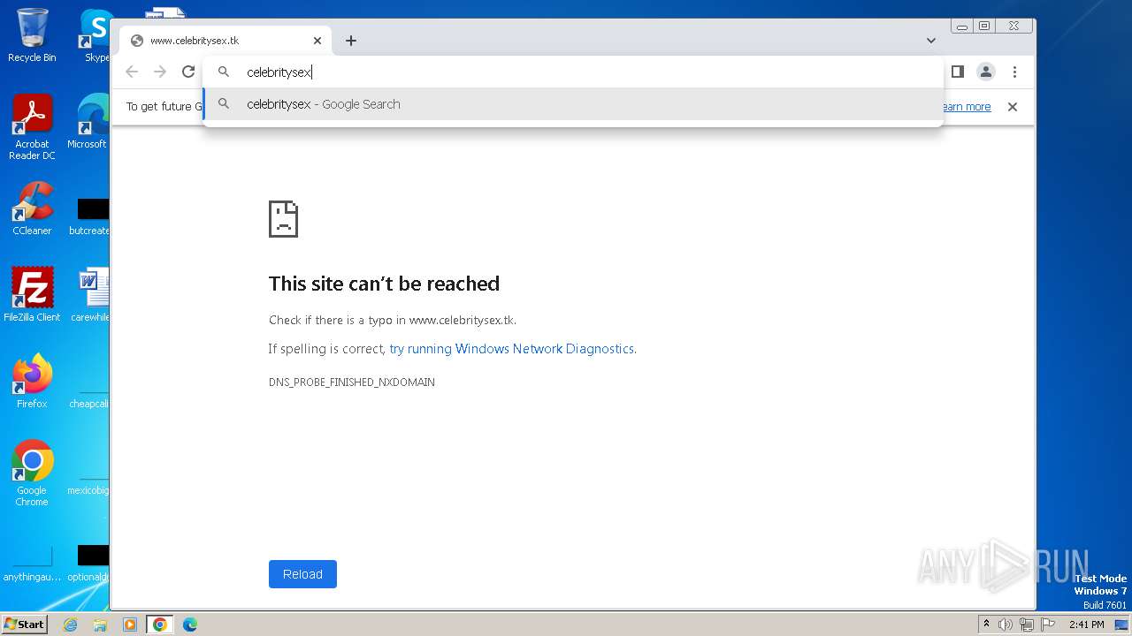The image size is (1132, 636).
Task: Open CCleaner desktop shortcut
Action: point(32,208)
